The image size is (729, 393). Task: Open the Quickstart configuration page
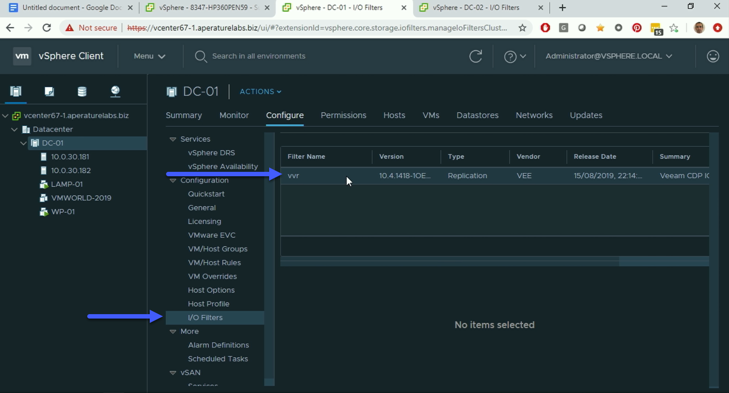coord(206,194)
